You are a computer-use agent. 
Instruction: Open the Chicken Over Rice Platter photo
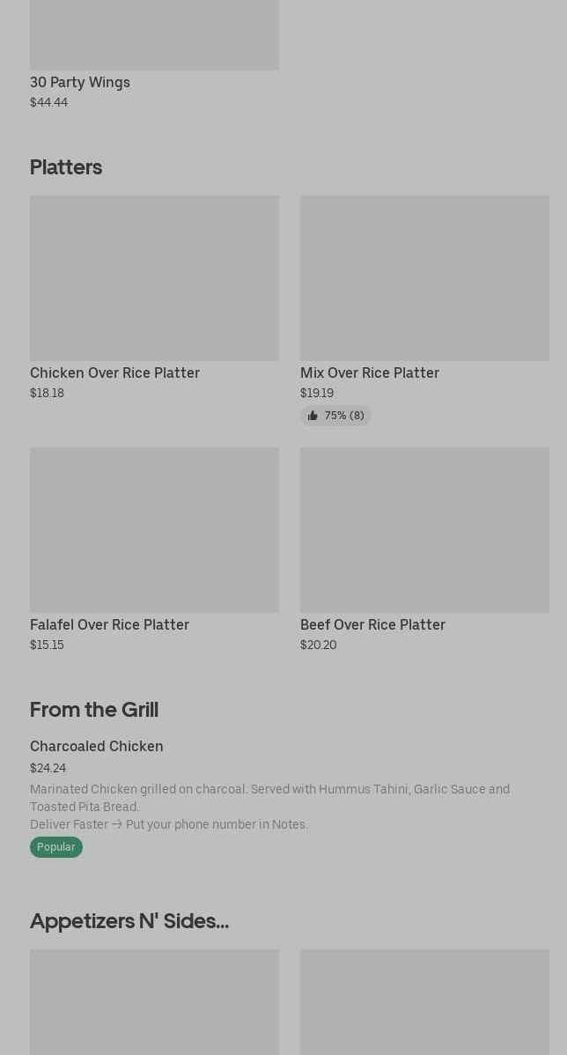pos(154,277)
